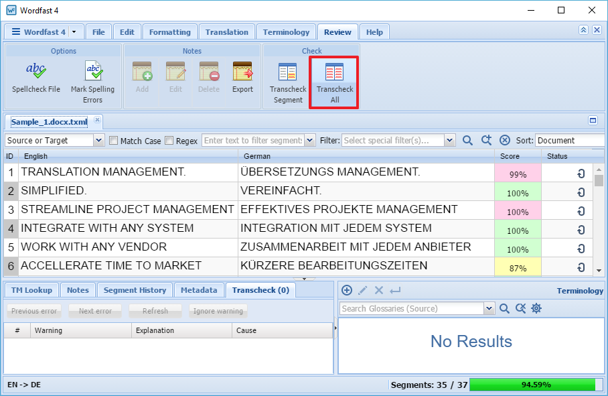Open the Notes panel tab
Screen dimensions: 608x396
click(x=78, y=290)
